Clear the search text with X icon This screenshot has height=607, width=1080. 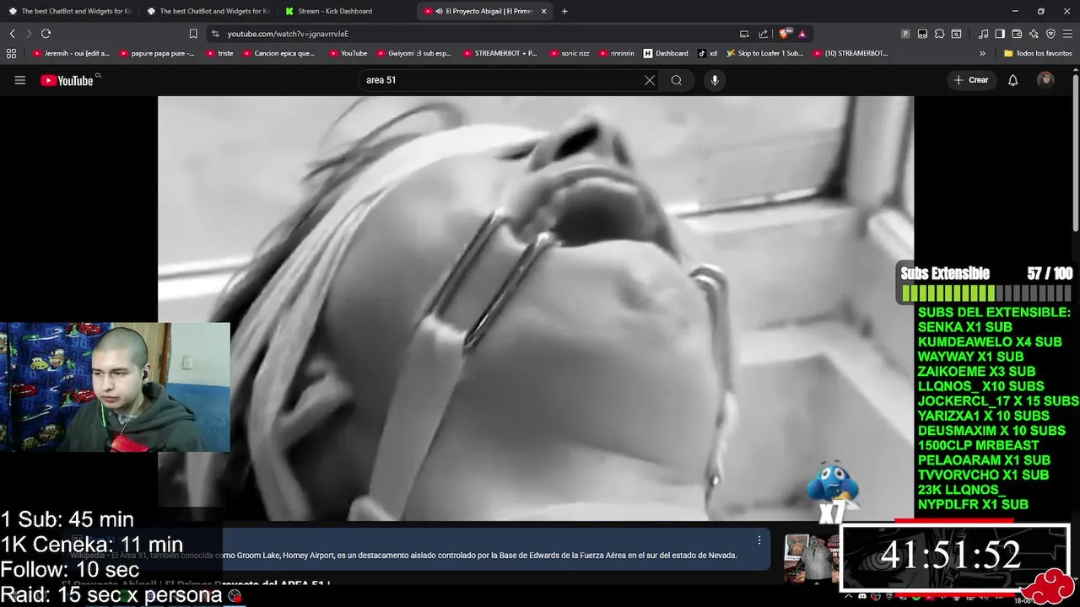click(x=650, y=80)
